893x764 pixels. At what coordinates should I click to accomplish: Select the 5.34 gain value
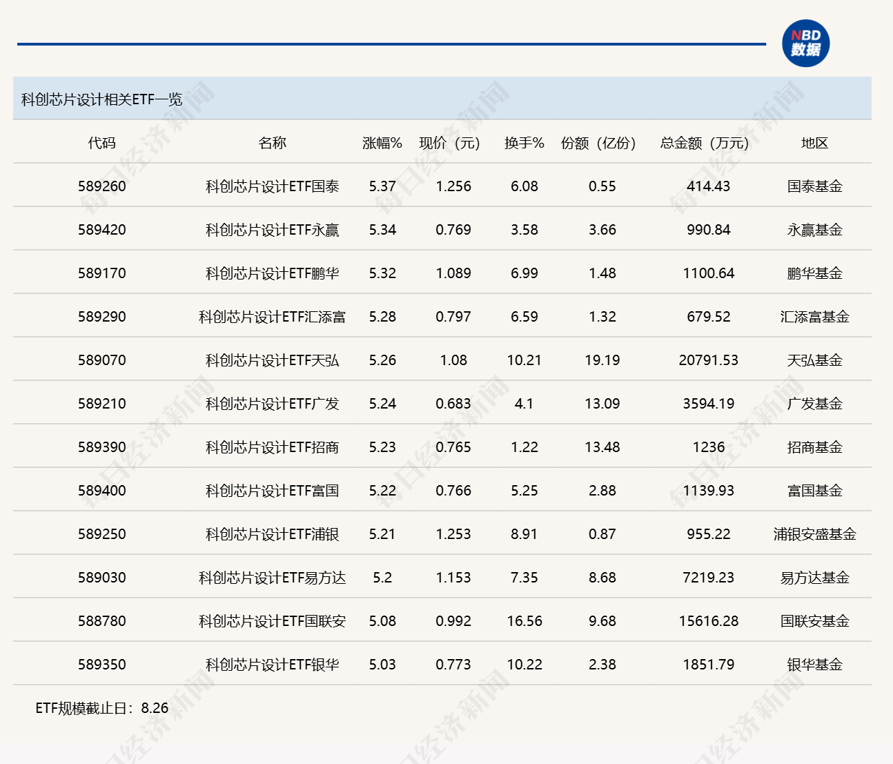pyautogui.click(x=382, y=230)
